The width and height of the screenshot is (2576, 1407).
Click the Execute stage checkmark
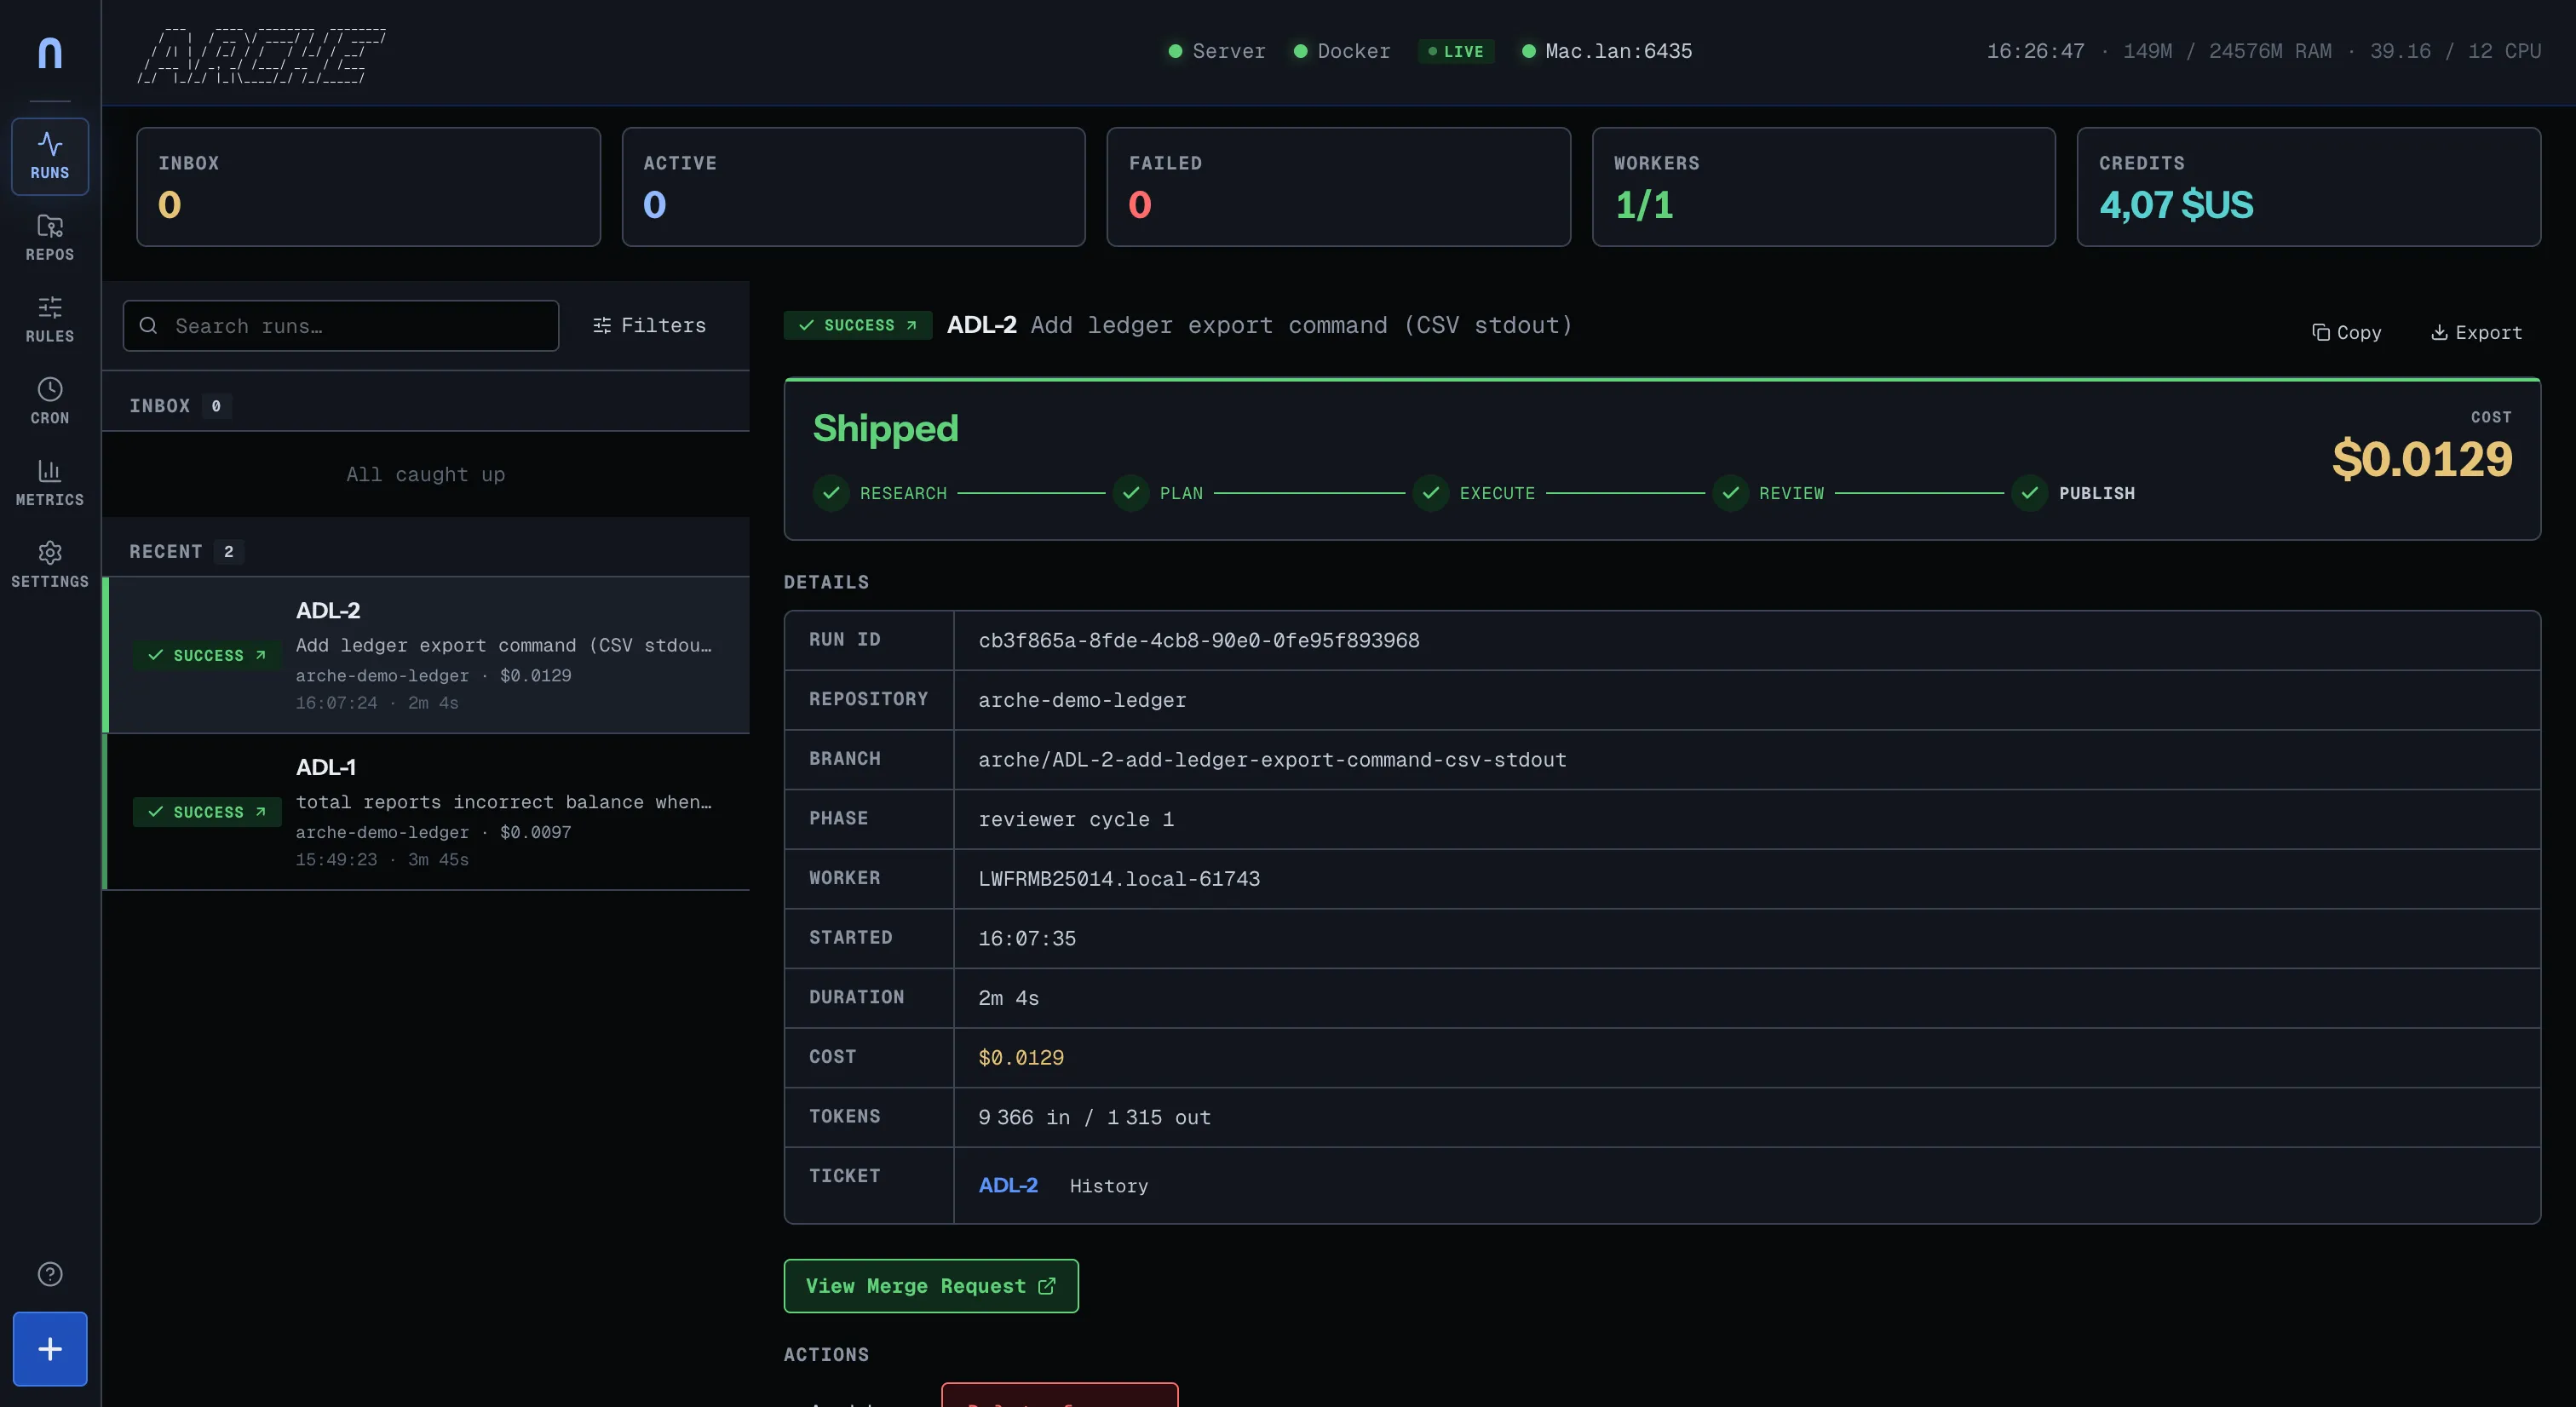pos(1431,493)
